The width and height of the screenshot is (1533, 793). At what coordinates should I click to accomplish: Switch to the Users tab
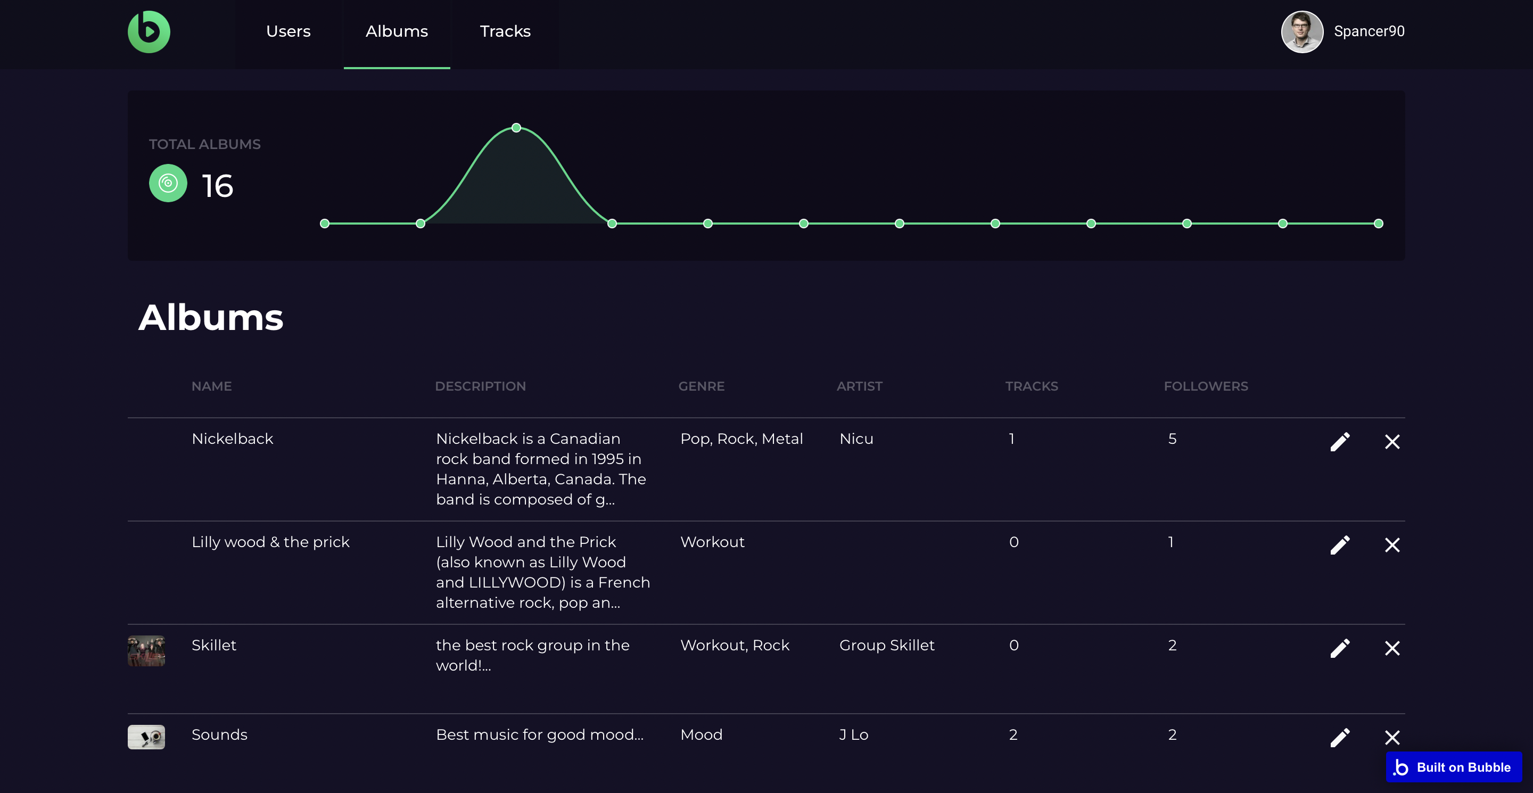click(x=288, y=31)
